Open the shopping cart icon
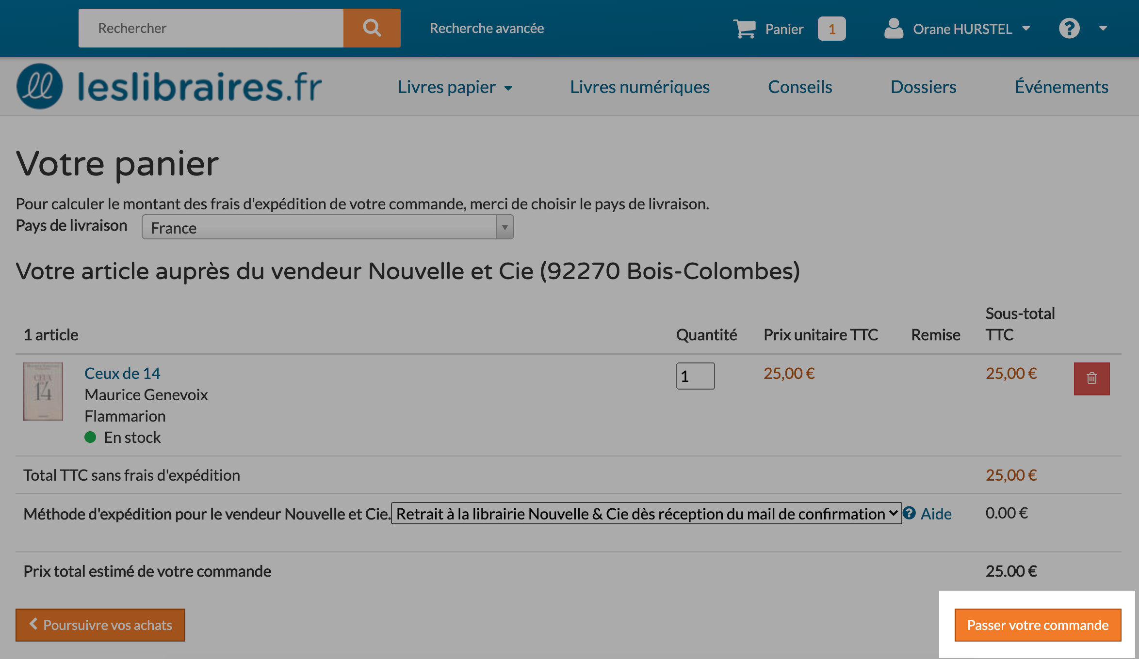Screen dimensions: 1139x659 click(x=745, y=29)
